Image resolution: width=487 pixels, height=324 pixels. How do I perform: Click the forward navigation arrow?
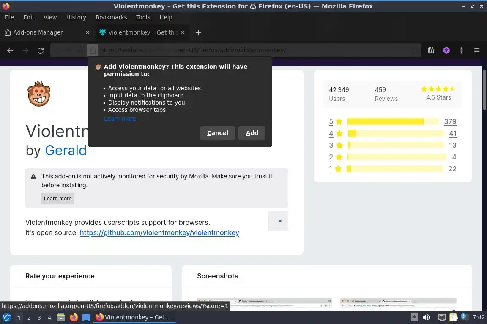25,50
